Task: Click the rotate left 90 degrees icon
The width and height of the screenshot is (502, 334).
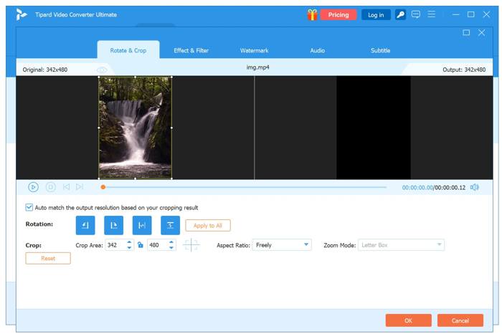Action: pyautogui.click(x=85, y=225)
